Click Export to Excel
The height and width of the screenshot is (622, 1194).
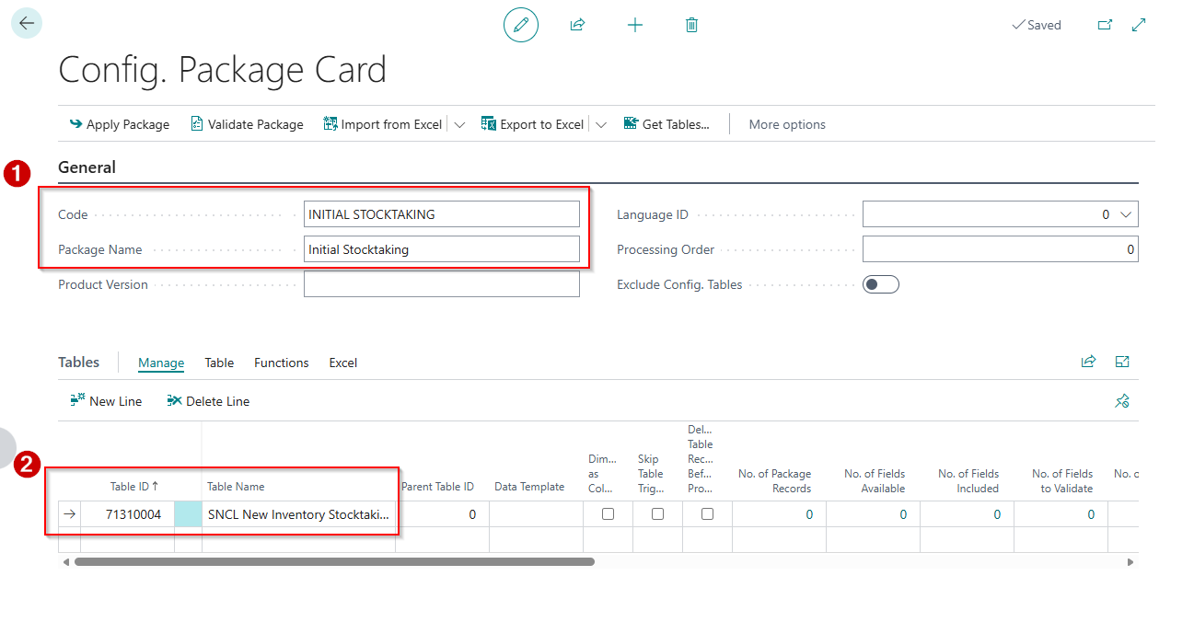pos(533,124)
